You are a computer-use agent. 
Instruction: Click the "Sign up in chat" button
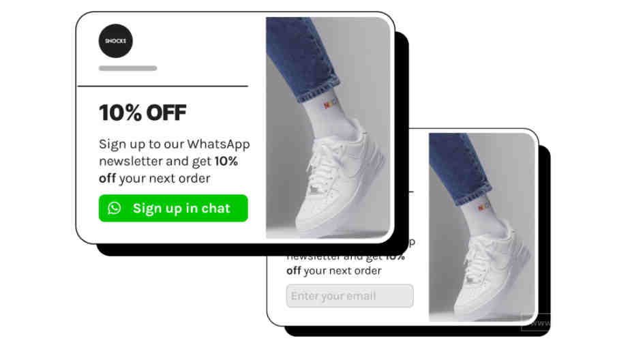[x=173, y=208]
